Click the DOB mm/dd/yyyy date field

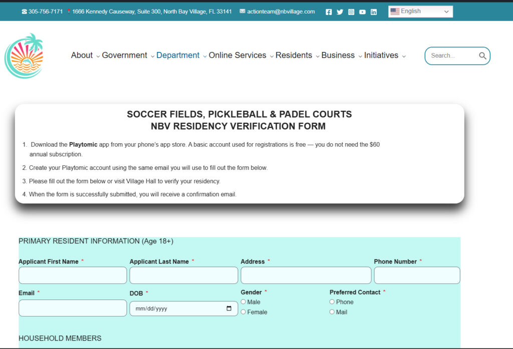[183, 308]
